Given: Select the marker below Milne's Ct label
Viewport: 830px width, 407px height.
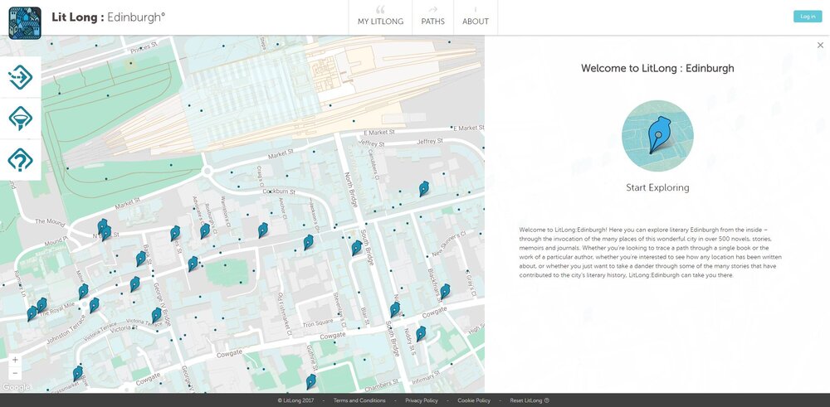Looking at the screenshot, I should click(83, 291).
